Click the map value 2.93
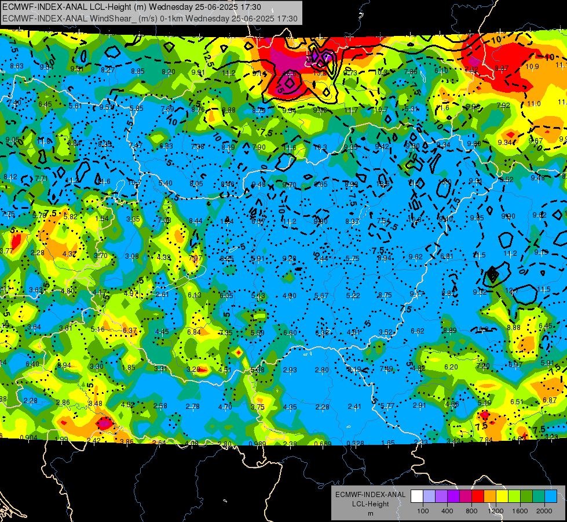The width and height of the screenshot is (567, 522). [290, 370]
